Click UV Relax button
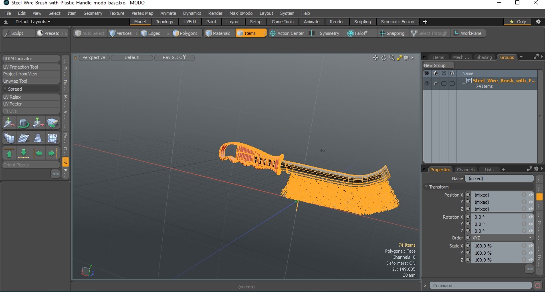The width and height of the screenshot is (545, 292). click(31, 97)
